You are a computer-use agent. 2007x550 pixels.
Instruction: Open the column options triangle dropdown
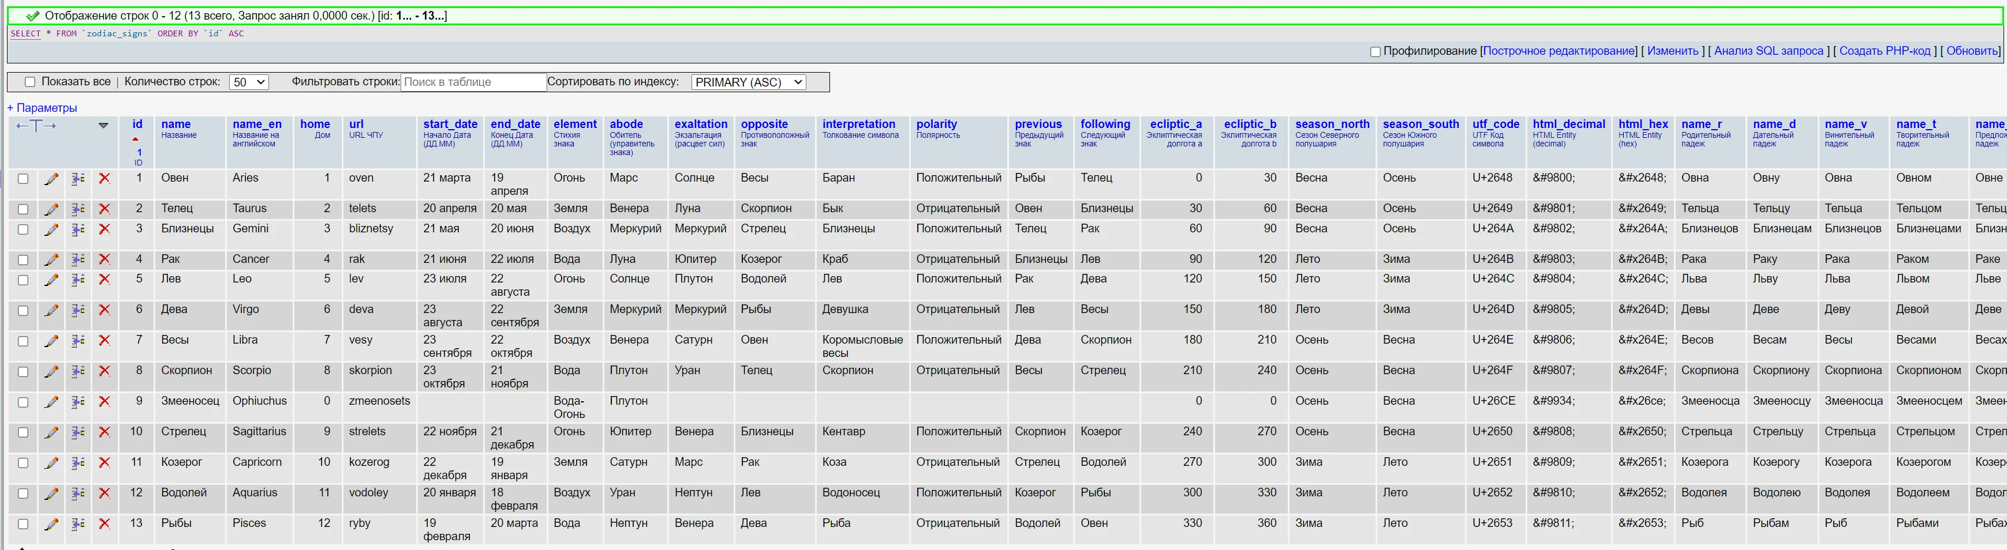103,125
